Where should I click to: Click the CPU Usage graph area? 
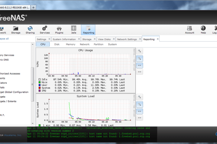(x=89, y=64)
